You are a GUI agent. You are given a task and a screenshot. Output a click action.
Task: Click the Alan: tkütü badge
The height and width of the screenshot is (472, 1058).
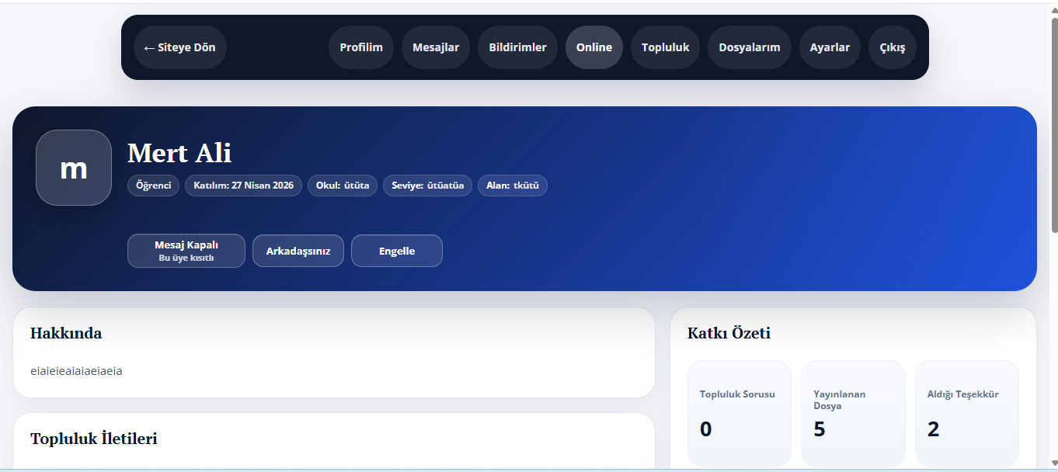click(513, 186)
